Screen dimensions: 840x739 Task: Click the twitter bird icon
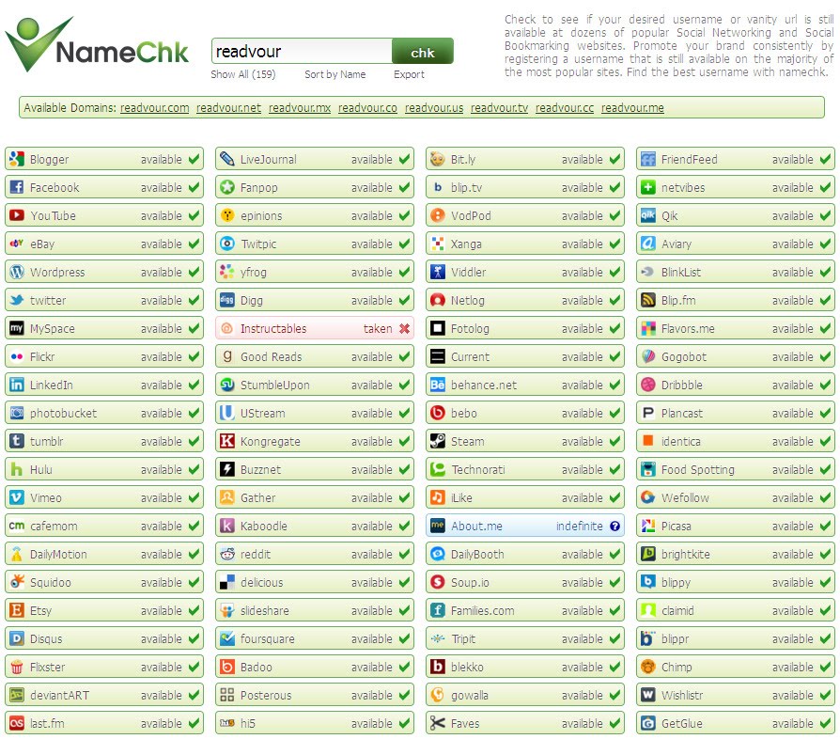tap(17, 300)
